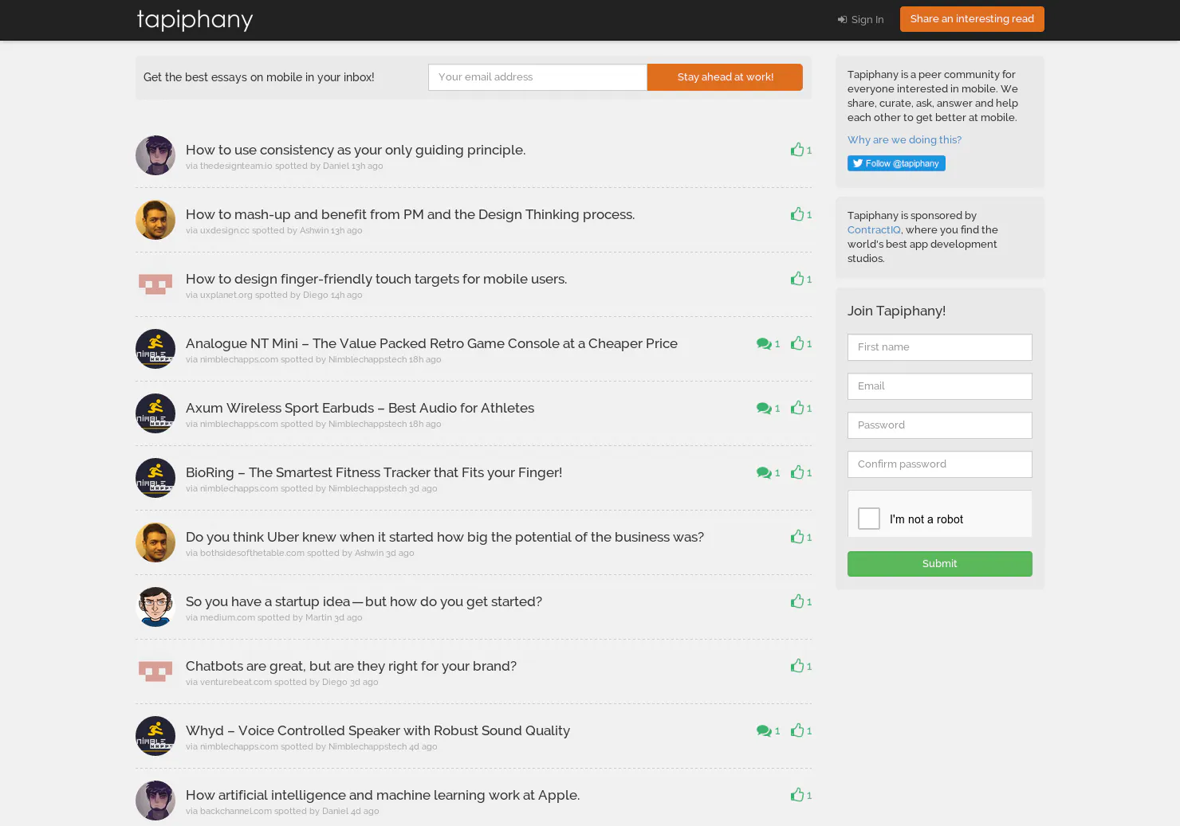
Task: Upvote the BioRing fitness tracker post
Action: [x=800, y=472]
